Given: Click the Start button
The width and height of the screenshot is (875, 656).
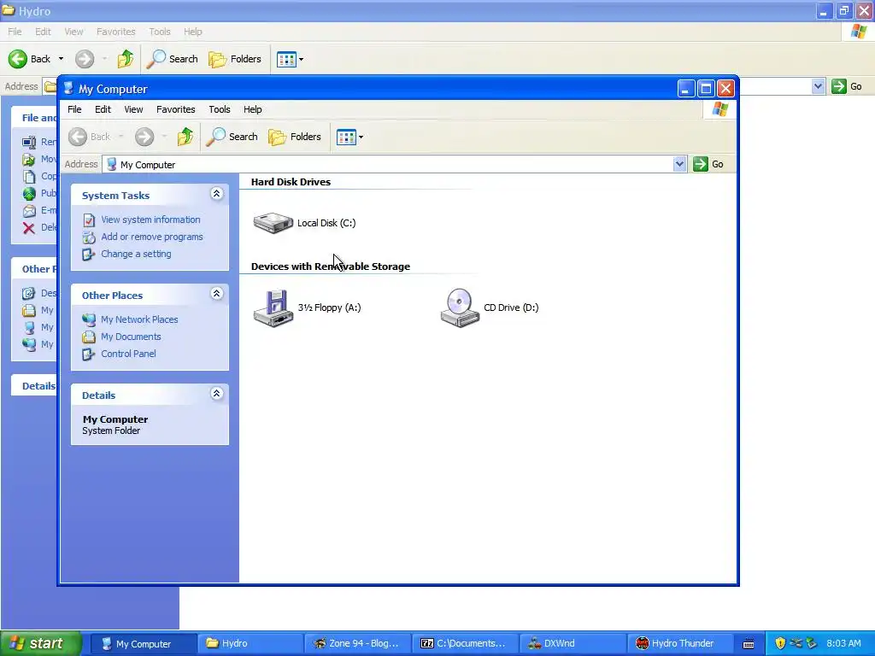Looking at the screenshot, I should 41,643.
